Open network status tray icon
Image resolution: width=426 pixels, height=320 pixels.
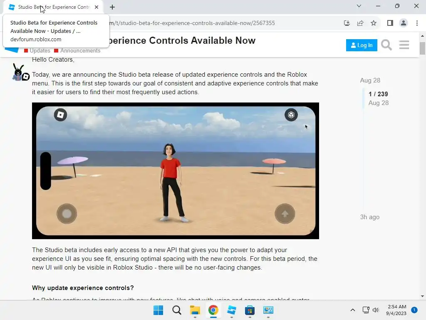pyautogui.click(x=366, y=310)
